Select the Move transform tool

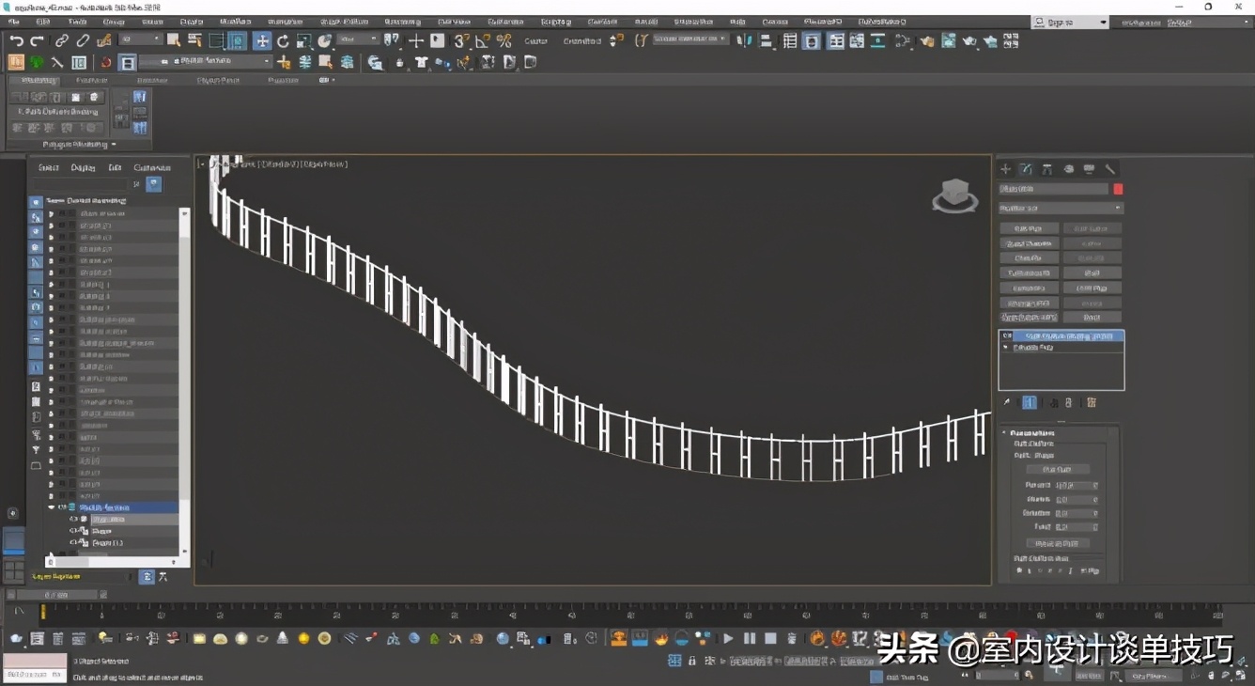click(262, 40)
